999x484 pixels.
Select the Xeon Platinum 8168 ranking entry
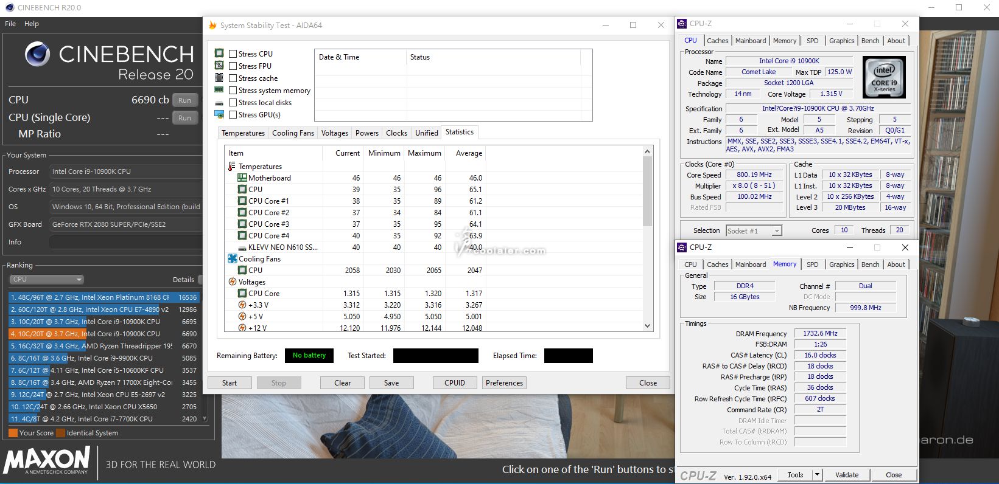pos(103,297)
